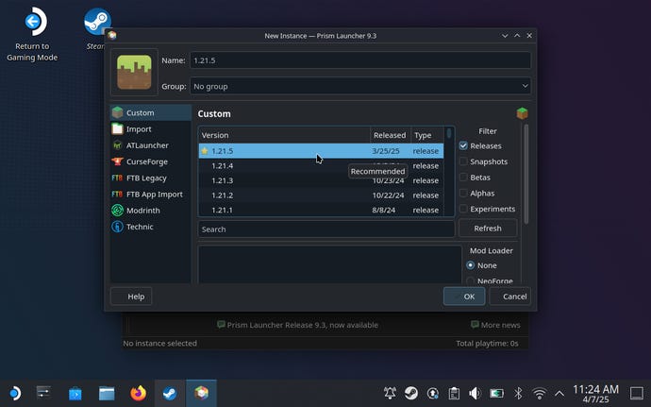
Task: Open the Steam desktop shortcut
Action: pos(97,29)
